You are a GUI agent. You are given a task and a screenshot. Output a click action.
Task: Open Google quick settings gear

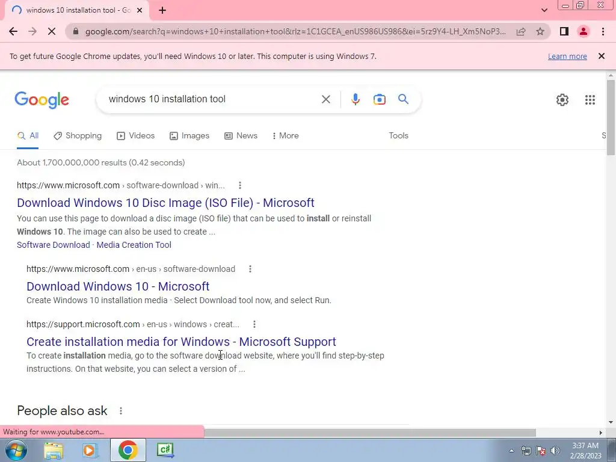562,100
